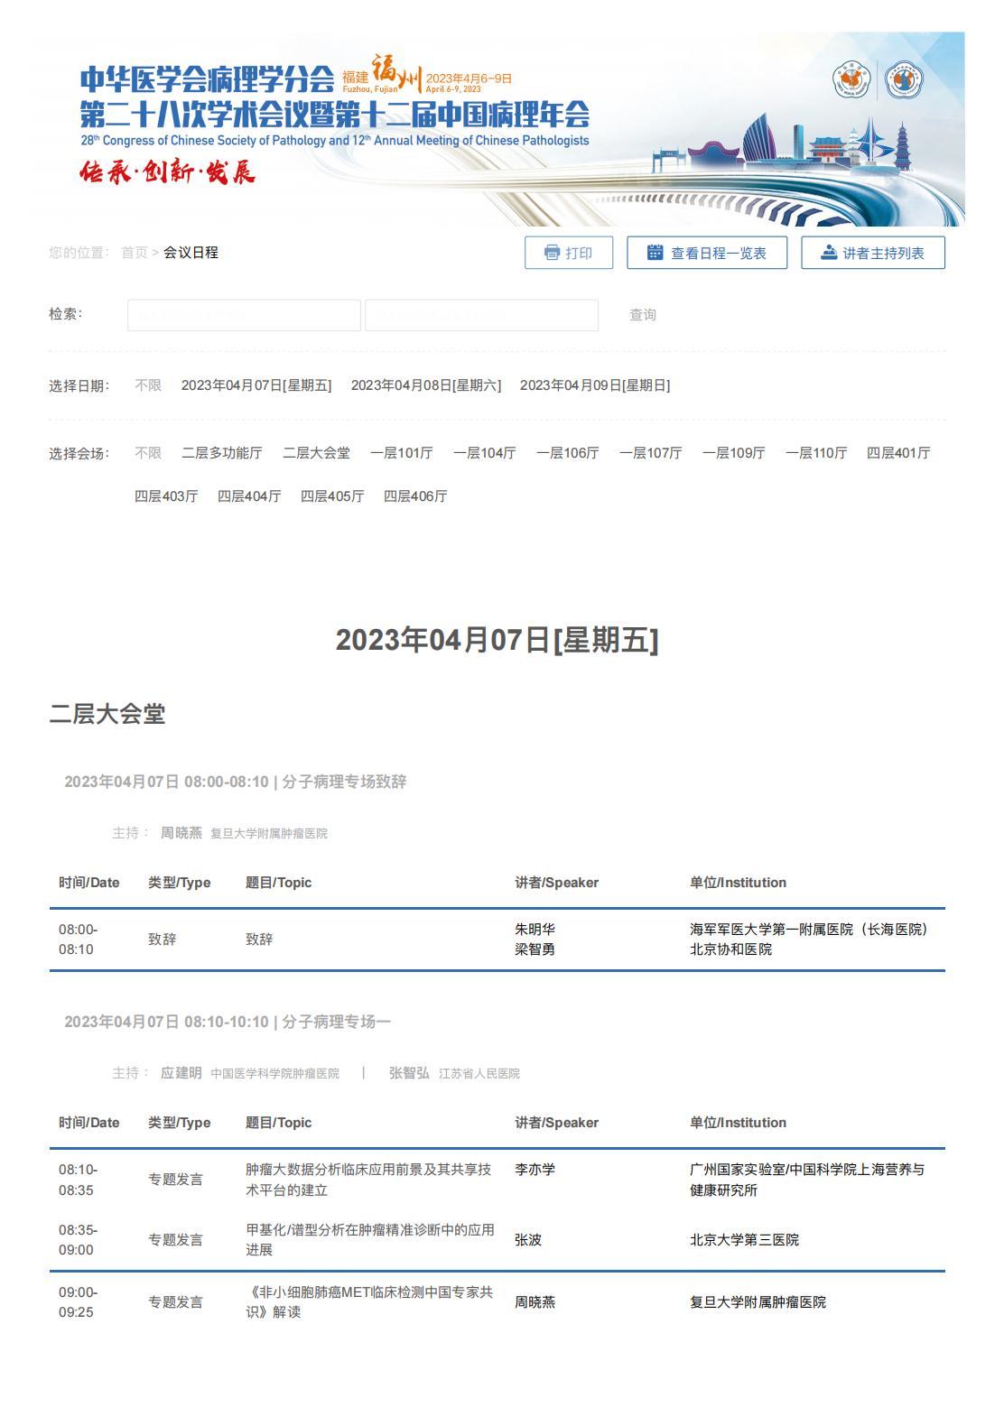
Task: Click session title 分子病理专场致辞
Action: (344, 782)
